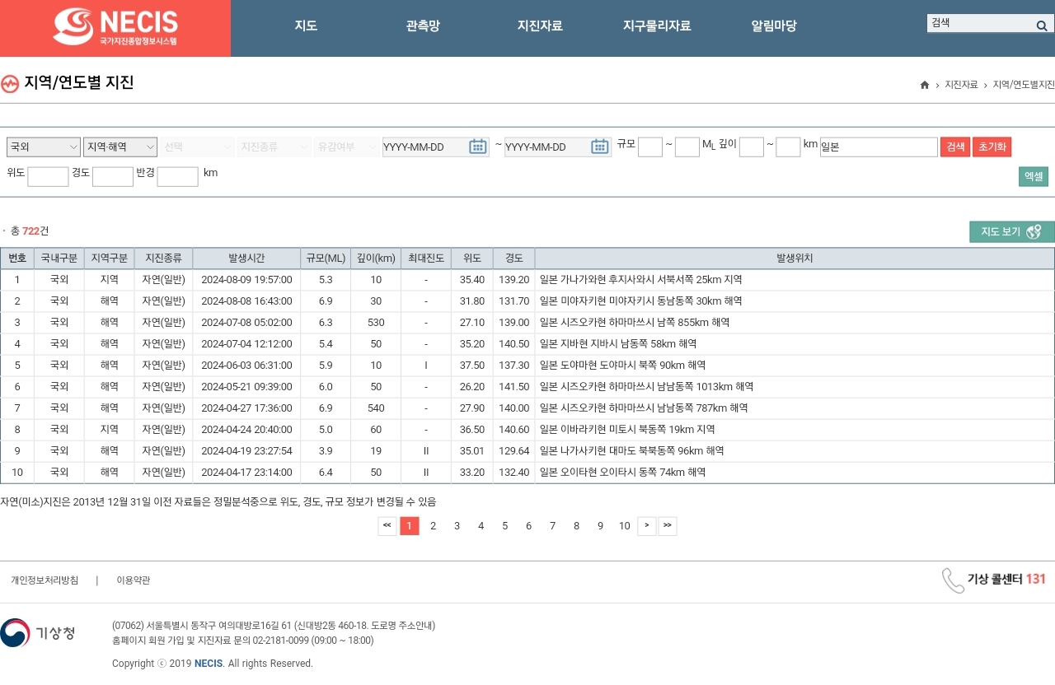Open the start date calendar picker

tap(478, 147)
